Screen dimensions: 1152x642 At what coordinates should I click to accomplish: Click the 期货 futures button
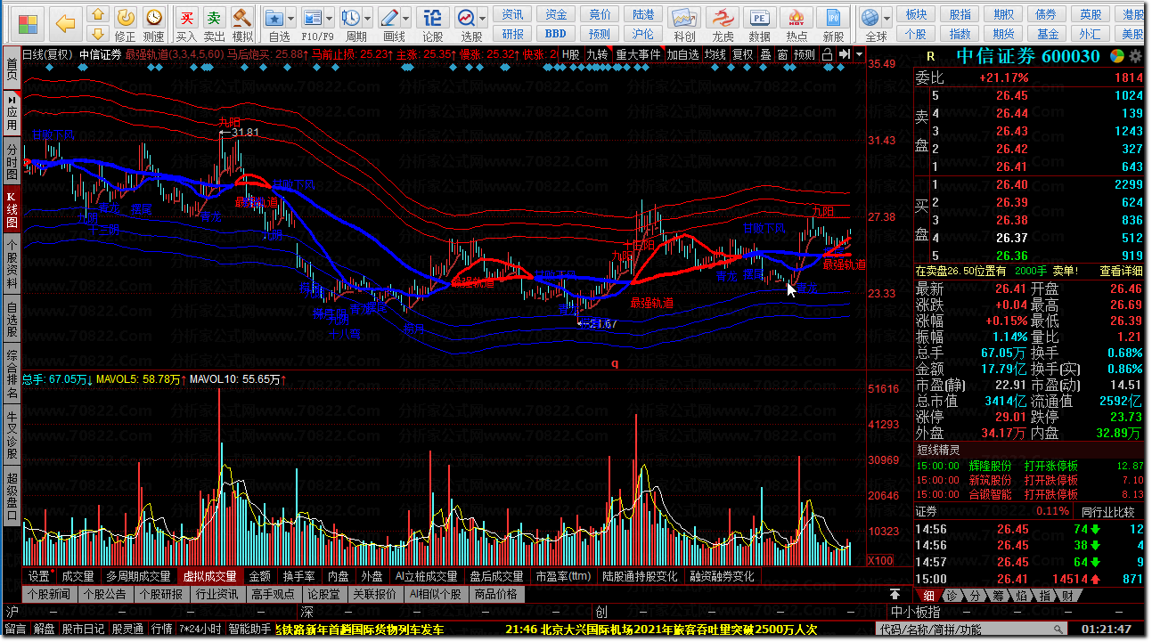(1004, 33)
